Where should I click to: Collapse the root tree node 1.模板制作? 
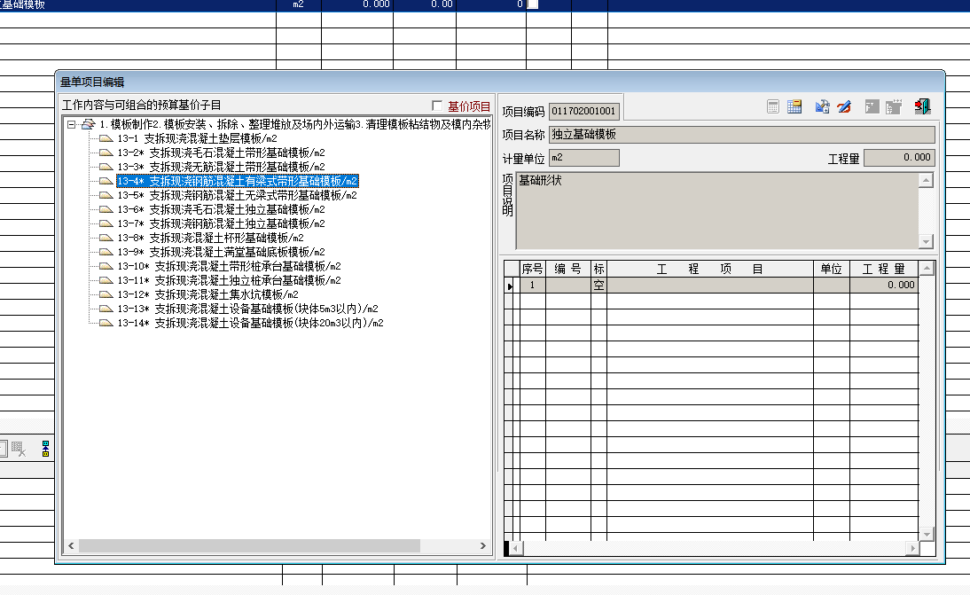[x=72, y=124]
